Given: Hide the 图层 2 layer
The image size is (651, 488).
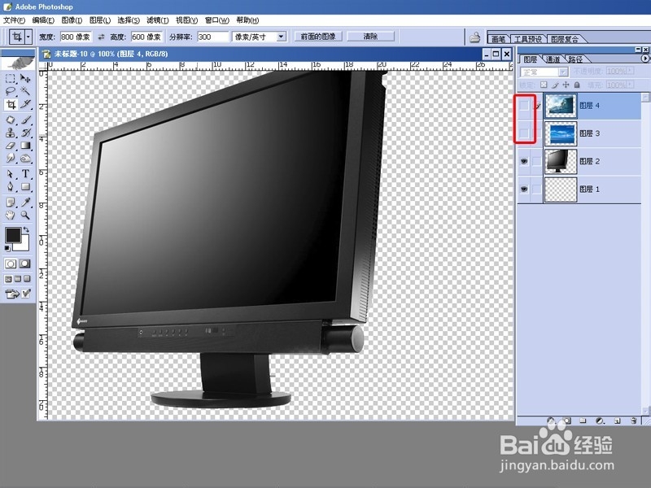Looking at the screenshot, I should [523, 161].
